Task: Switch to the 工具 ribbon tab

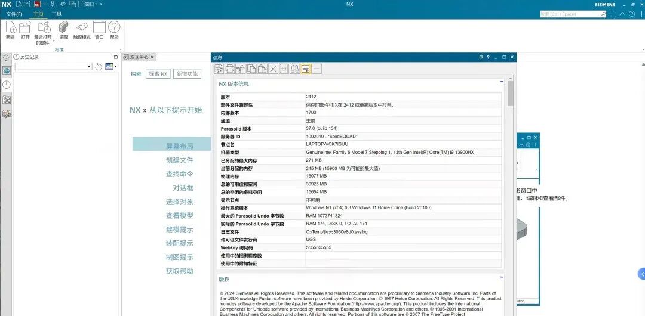Action: (x=56, y=14)
